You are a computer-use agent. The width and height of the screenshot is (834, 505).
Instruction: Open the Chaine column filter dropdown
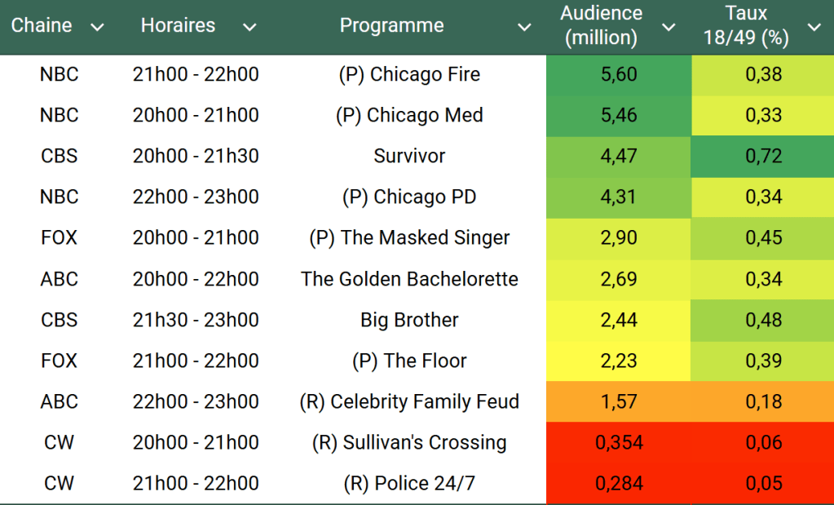coord(97,27)
